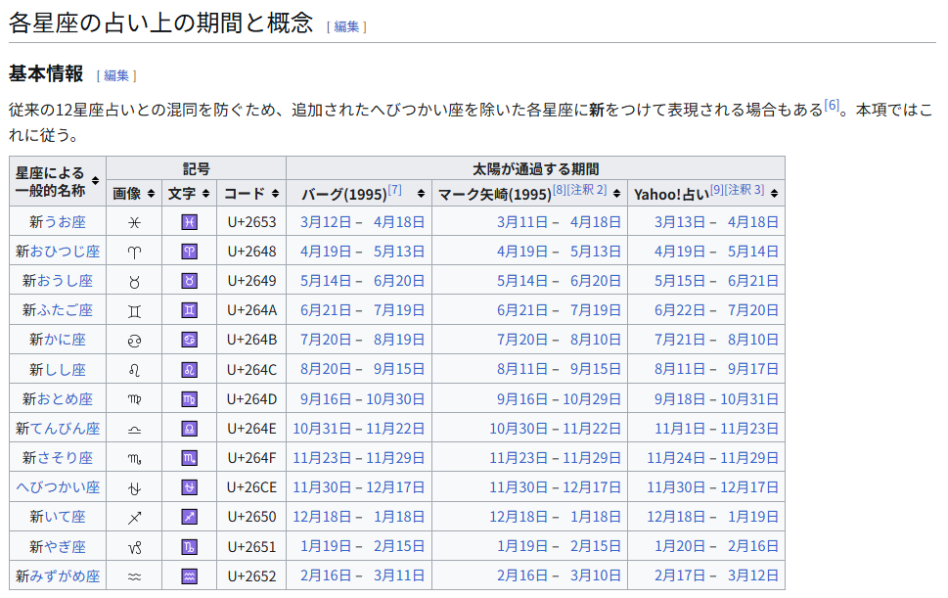Viewport: 948px width, 598px height.
Task: Click the Pisces image symbol in 新うお座 row
Action: point(134,222)
